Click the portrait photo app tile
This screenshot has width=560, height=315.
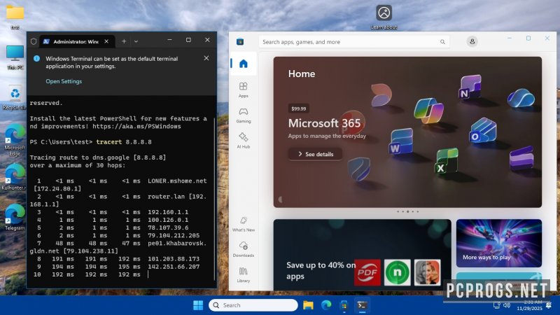click(427, 272)
